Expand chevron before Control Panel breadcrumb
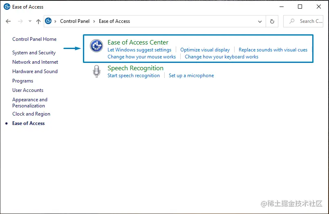329x214 pixels. (x=56, y=21)
